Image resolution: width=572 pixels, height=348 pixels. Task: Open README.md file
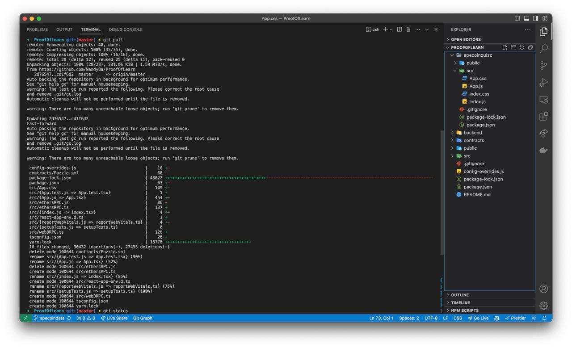(x=477, y=194)
